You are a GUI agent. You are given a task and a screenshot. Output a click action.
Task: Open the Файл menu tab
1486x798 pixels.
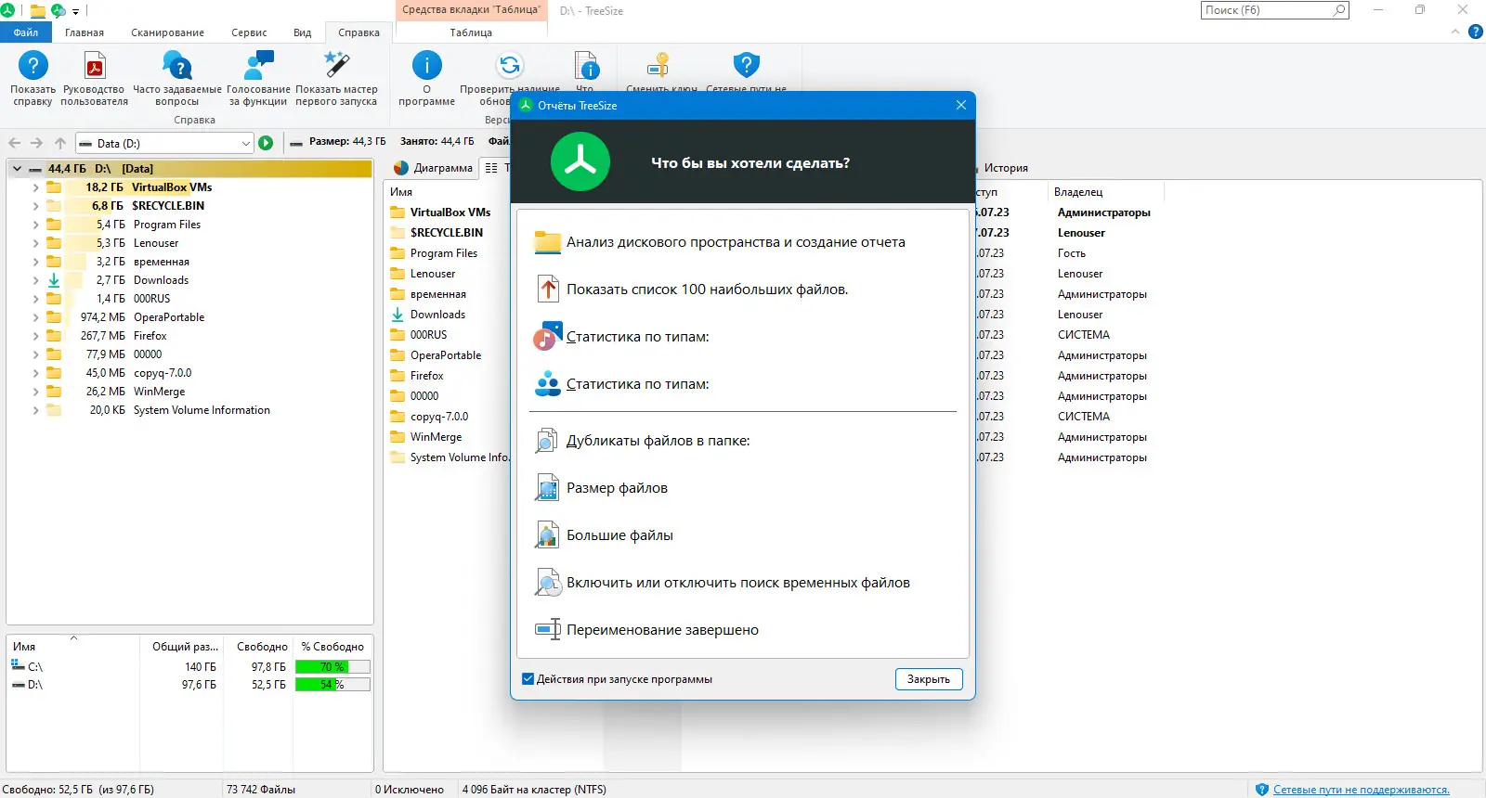(x=26, y=32)
